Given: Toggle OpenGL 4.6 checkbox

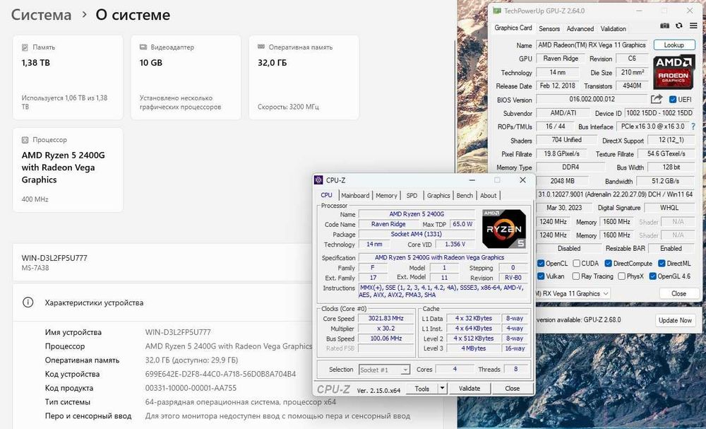Looking at the screenshot, I should pyautogui.click(x=652, y=276).
